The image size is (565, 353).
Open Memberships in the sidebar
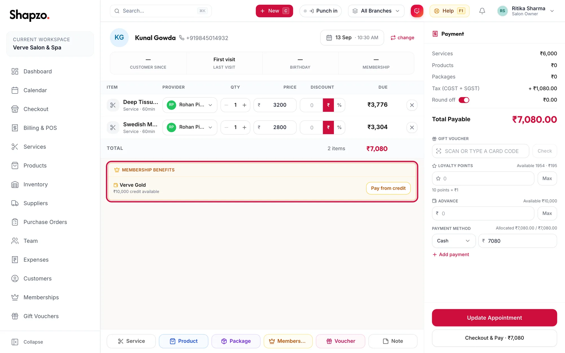[50, 297]
